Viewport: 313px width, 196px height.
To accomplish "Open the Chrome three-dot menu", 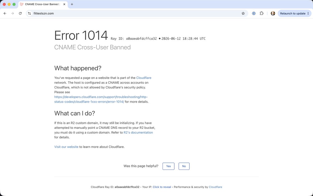I will [x=308, y=13].
